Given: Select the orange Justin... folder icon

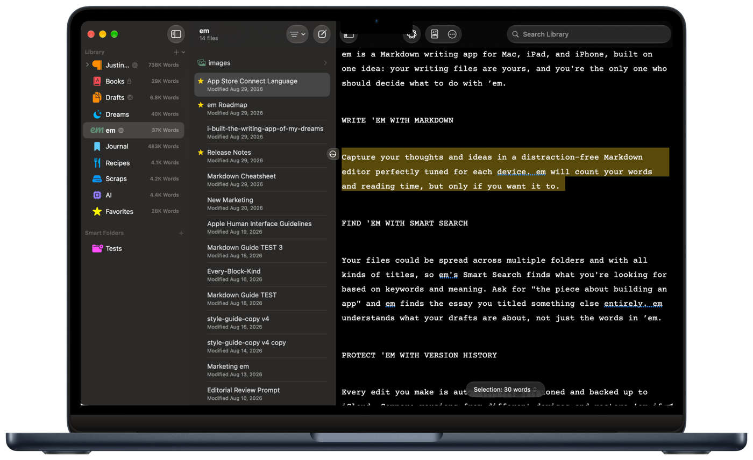Looking at the screenshot, I should pyautogui.click(x=97, y=65).
